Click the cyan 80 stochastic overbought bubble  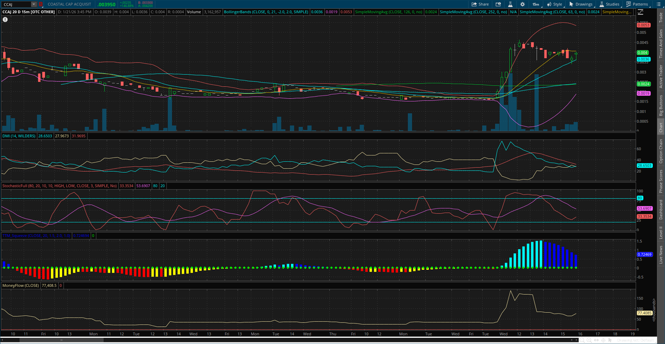(x=640, y=198)
